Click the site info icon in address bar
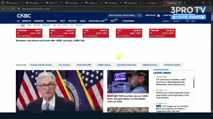Viewport: 213px width, 119px height. [19, 9]
